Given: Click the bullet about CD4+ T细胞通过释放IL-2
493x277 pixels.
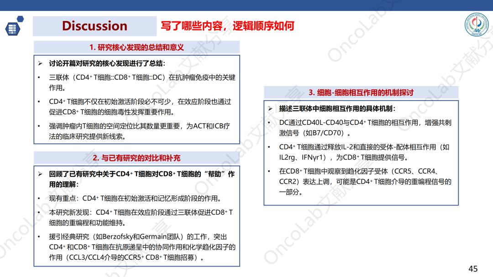Looking at the screenshot, I should [364, 152].
